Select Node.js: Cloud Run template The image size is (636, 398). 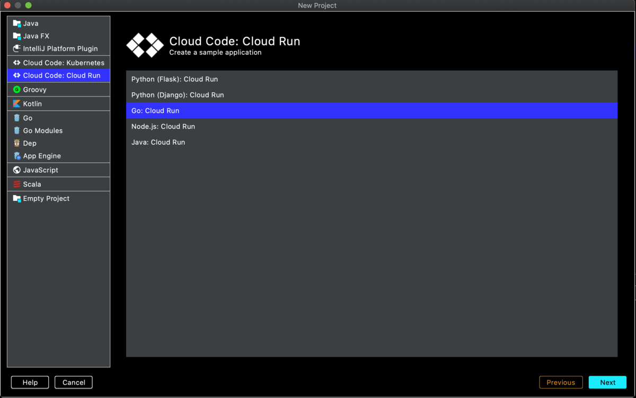pyautogui.click(x=372, y=127)
